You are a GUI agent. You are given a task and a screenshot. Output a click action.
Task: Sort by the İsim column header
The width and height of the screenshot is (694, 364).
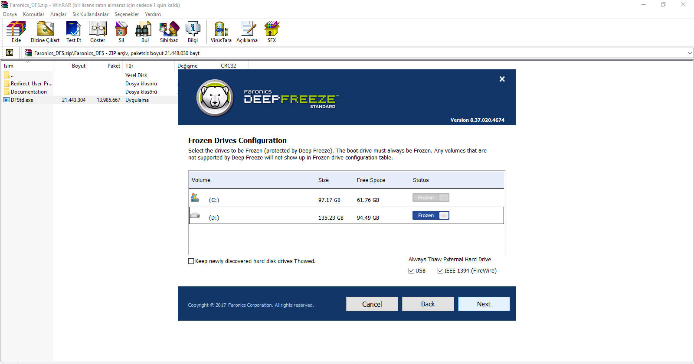pyautogui.click(x=27, y=66)
